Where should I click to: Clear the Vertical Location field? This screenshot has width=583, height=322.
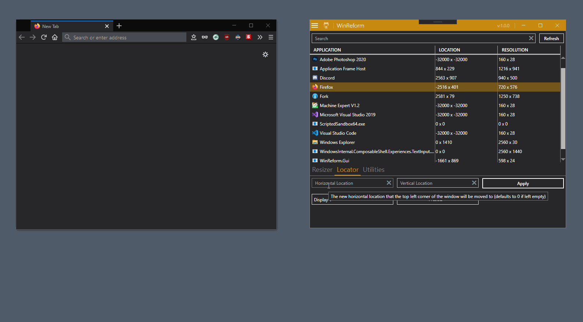coord(474,183)
